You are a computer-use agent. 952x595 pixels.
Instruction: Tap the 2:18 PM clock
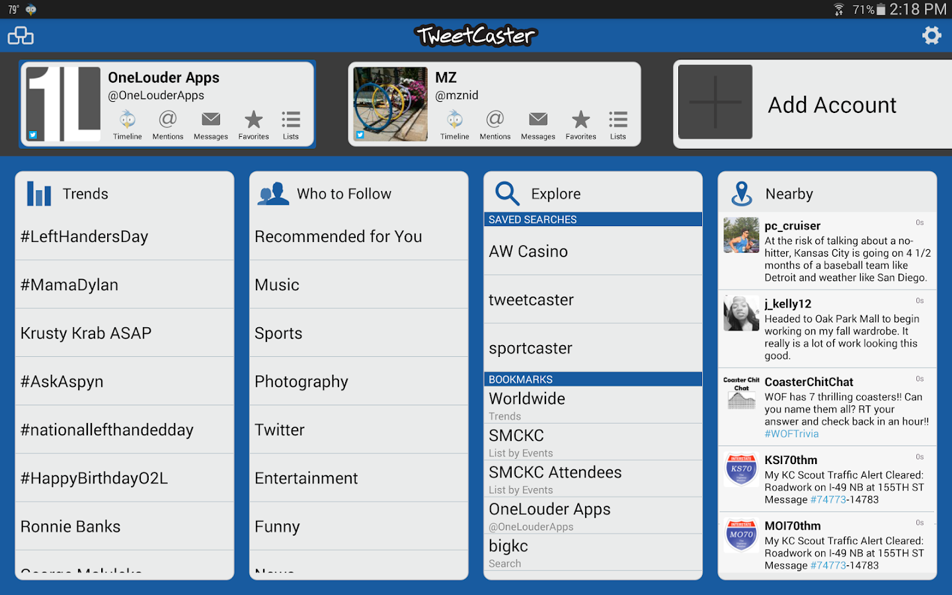click(x=918, y=9)
